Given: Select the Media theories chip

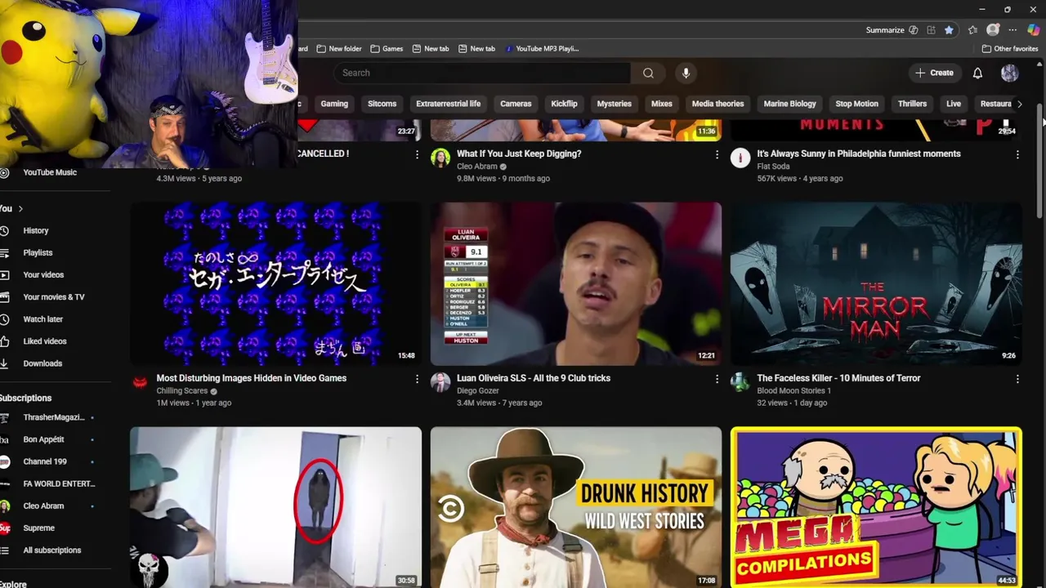Looking at the screenshot, I should click(717, 104).
